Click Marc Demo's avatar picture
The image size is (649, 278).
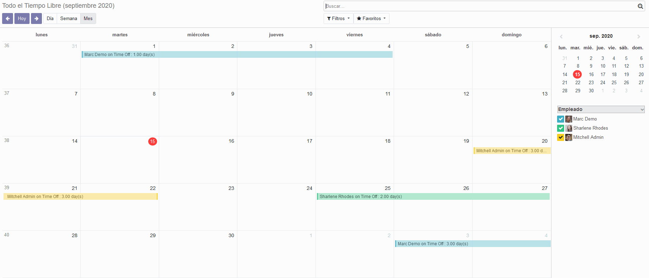click(x=569, y=119)
